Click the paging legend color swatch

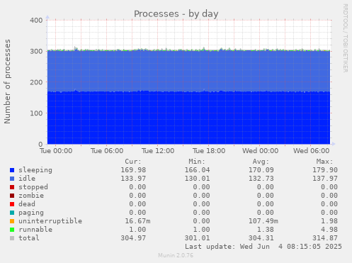click(x=12, y=213)
